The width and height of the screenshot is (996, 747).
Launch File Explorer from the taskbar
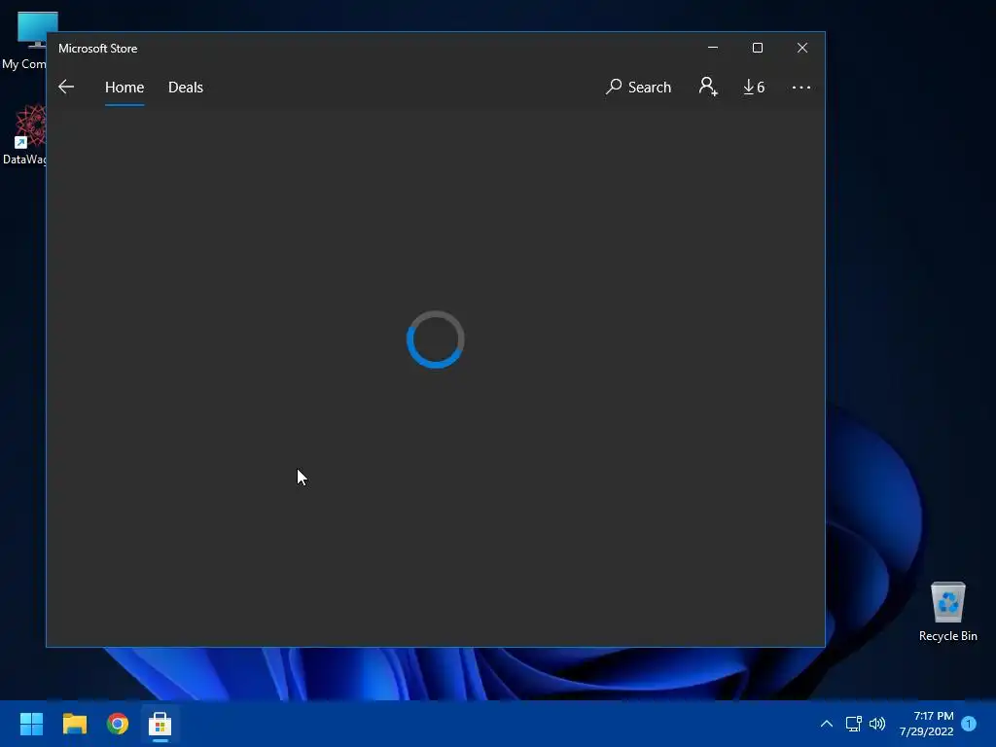pos(74,724)
